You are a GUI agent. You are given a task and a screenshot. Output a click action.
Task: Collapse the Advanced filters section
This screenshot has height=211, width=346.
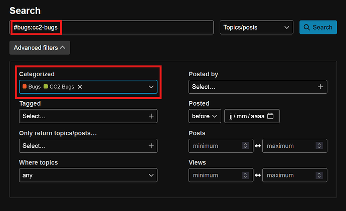click(x=40, y=48)
